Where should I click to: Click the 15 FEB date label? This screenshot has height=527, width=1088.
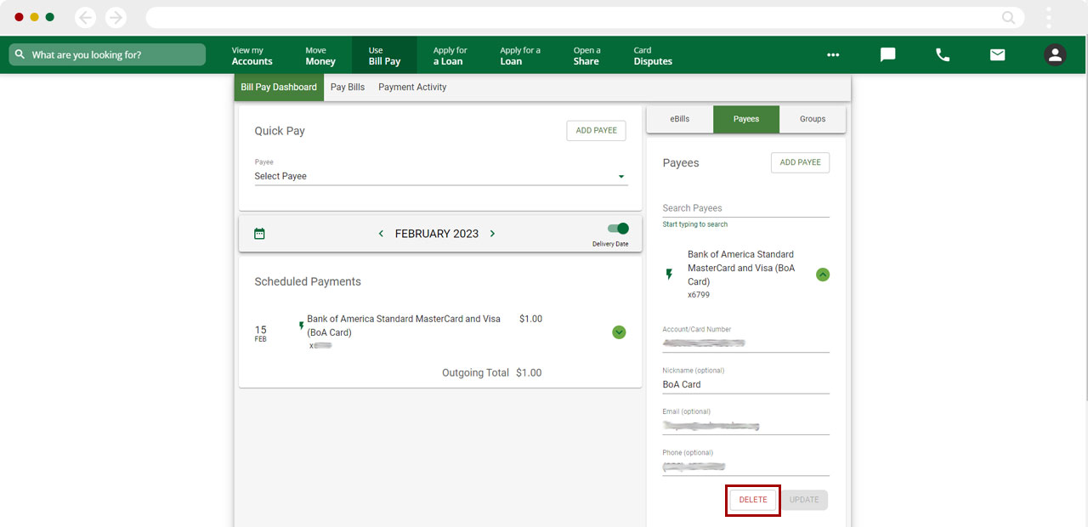point(261,333)
